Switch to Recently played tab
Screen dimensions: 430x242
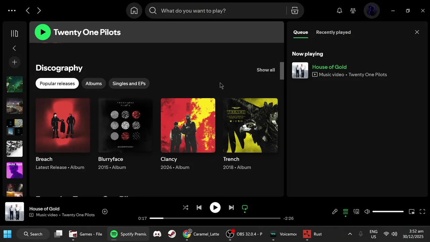(x=333, y=32)
